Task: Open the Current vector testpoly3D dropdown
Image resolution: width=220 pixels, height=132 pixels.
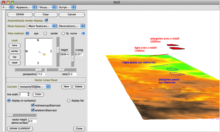Action: pos(34,87)
